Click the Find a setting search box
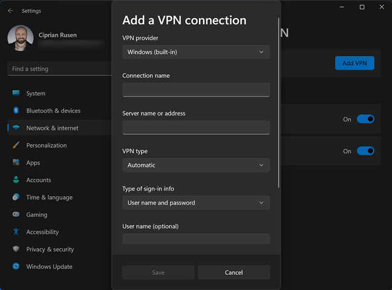The width and height of the screenshot is (392, 290). point(59,69)
